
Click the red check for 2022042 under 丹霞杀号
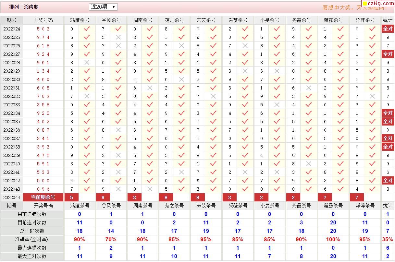[x=309, y=181]
